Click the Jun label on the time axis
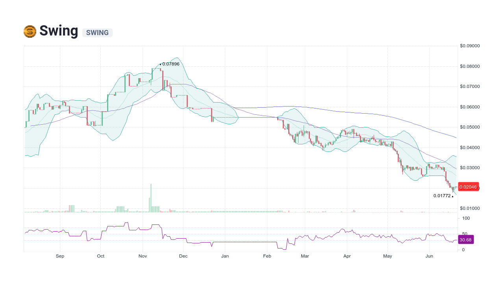This screenshot has height=284, width=504. click(x=429, y=256)
